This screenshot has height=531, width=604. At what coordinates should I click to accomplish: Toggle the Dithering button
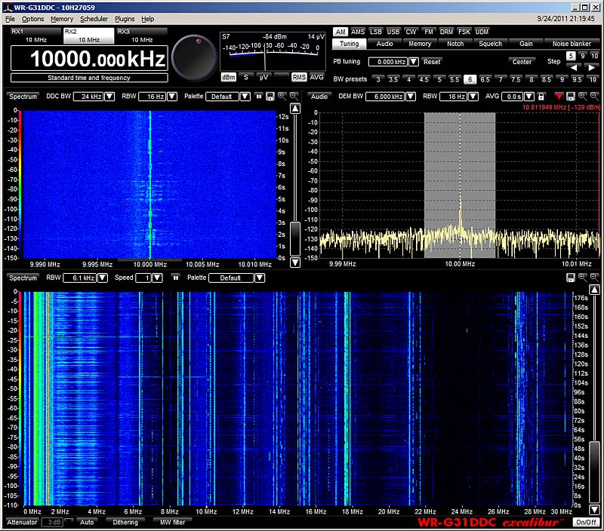coord(125,522)
